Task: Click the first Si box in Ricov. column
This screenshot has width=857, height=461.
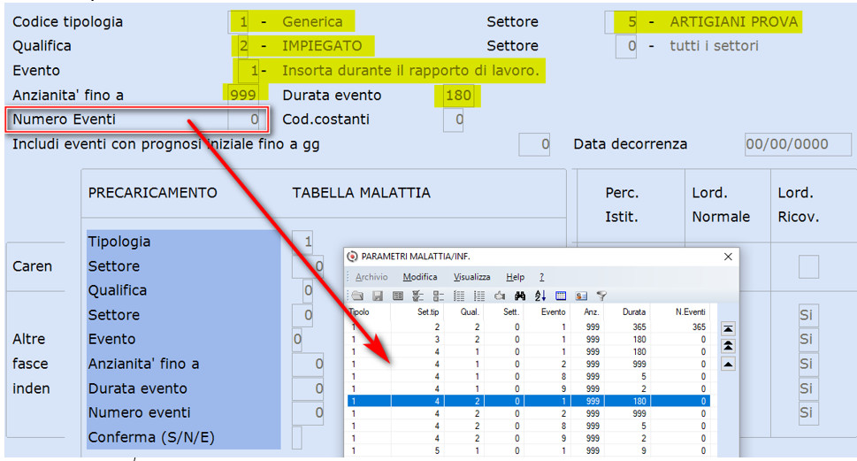Action: click(808, 315)
